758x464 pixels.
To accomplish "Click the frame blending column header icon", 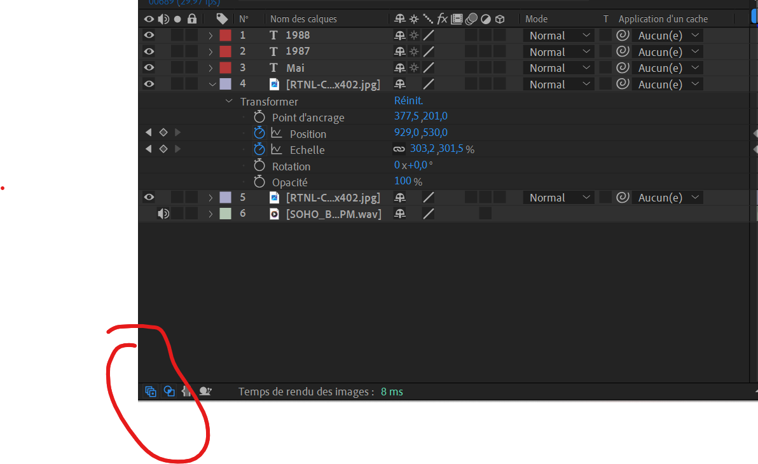I will [x=457, y=19].
